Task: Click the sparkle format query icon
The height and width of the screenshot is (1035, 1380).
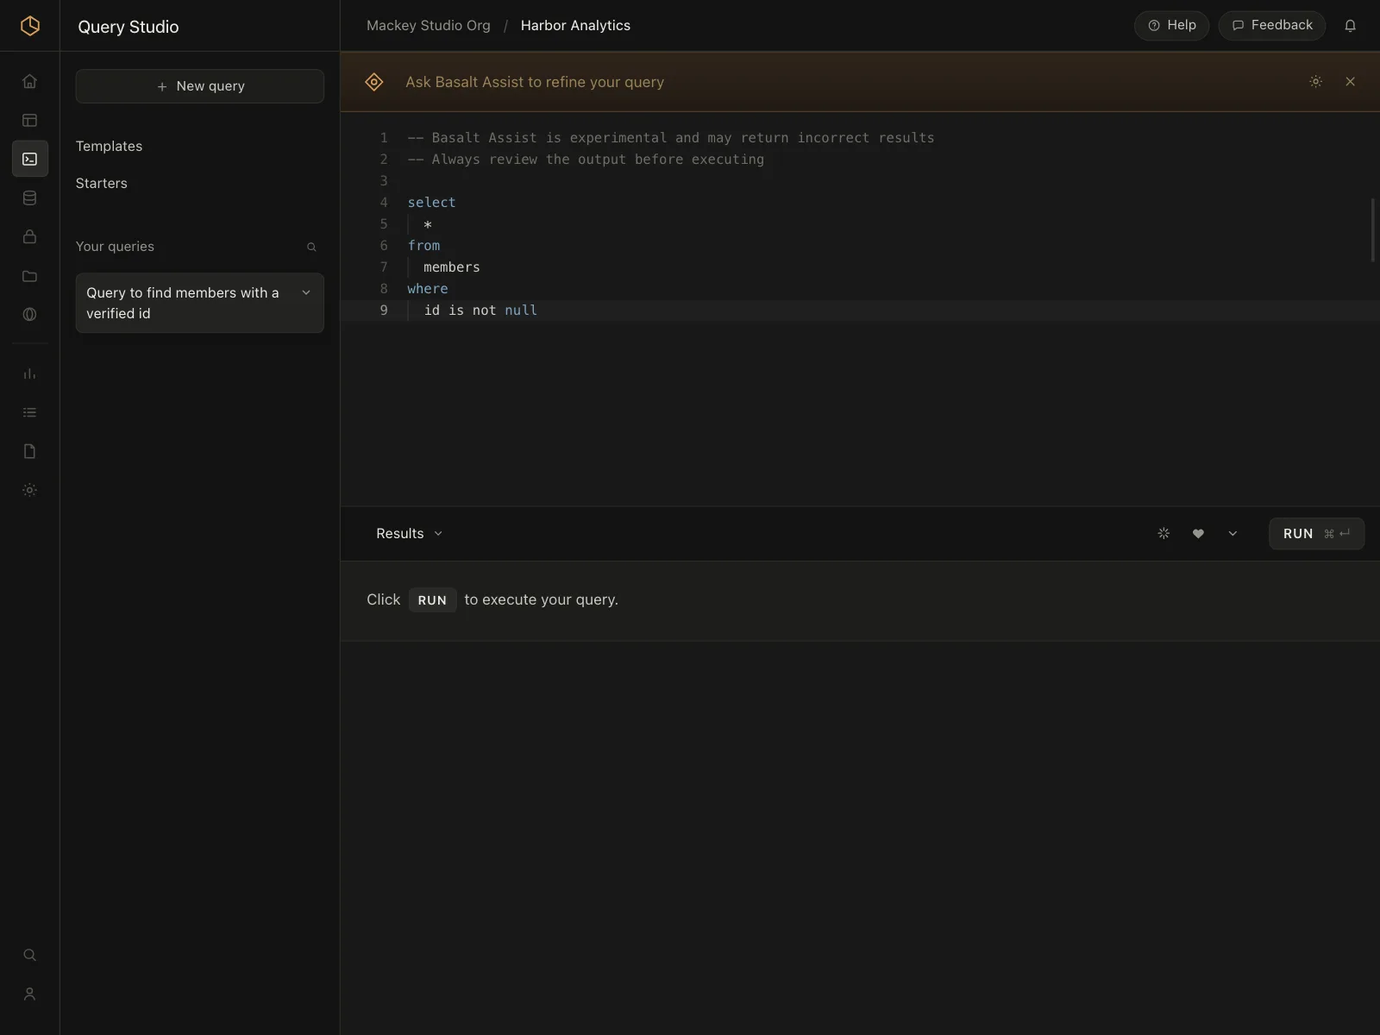Action: pyautogui.click(x=1163, y=534)
